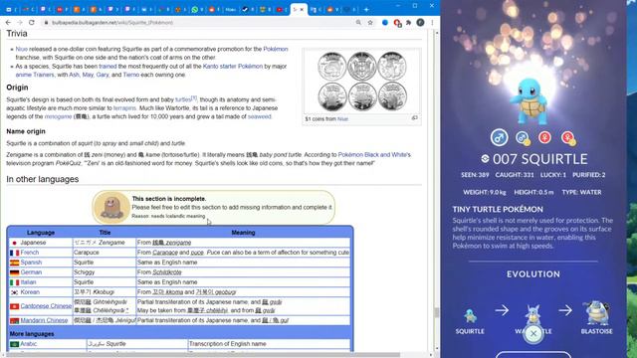Click the vertical page scrollbar thumb

click(x=437, y=312)
